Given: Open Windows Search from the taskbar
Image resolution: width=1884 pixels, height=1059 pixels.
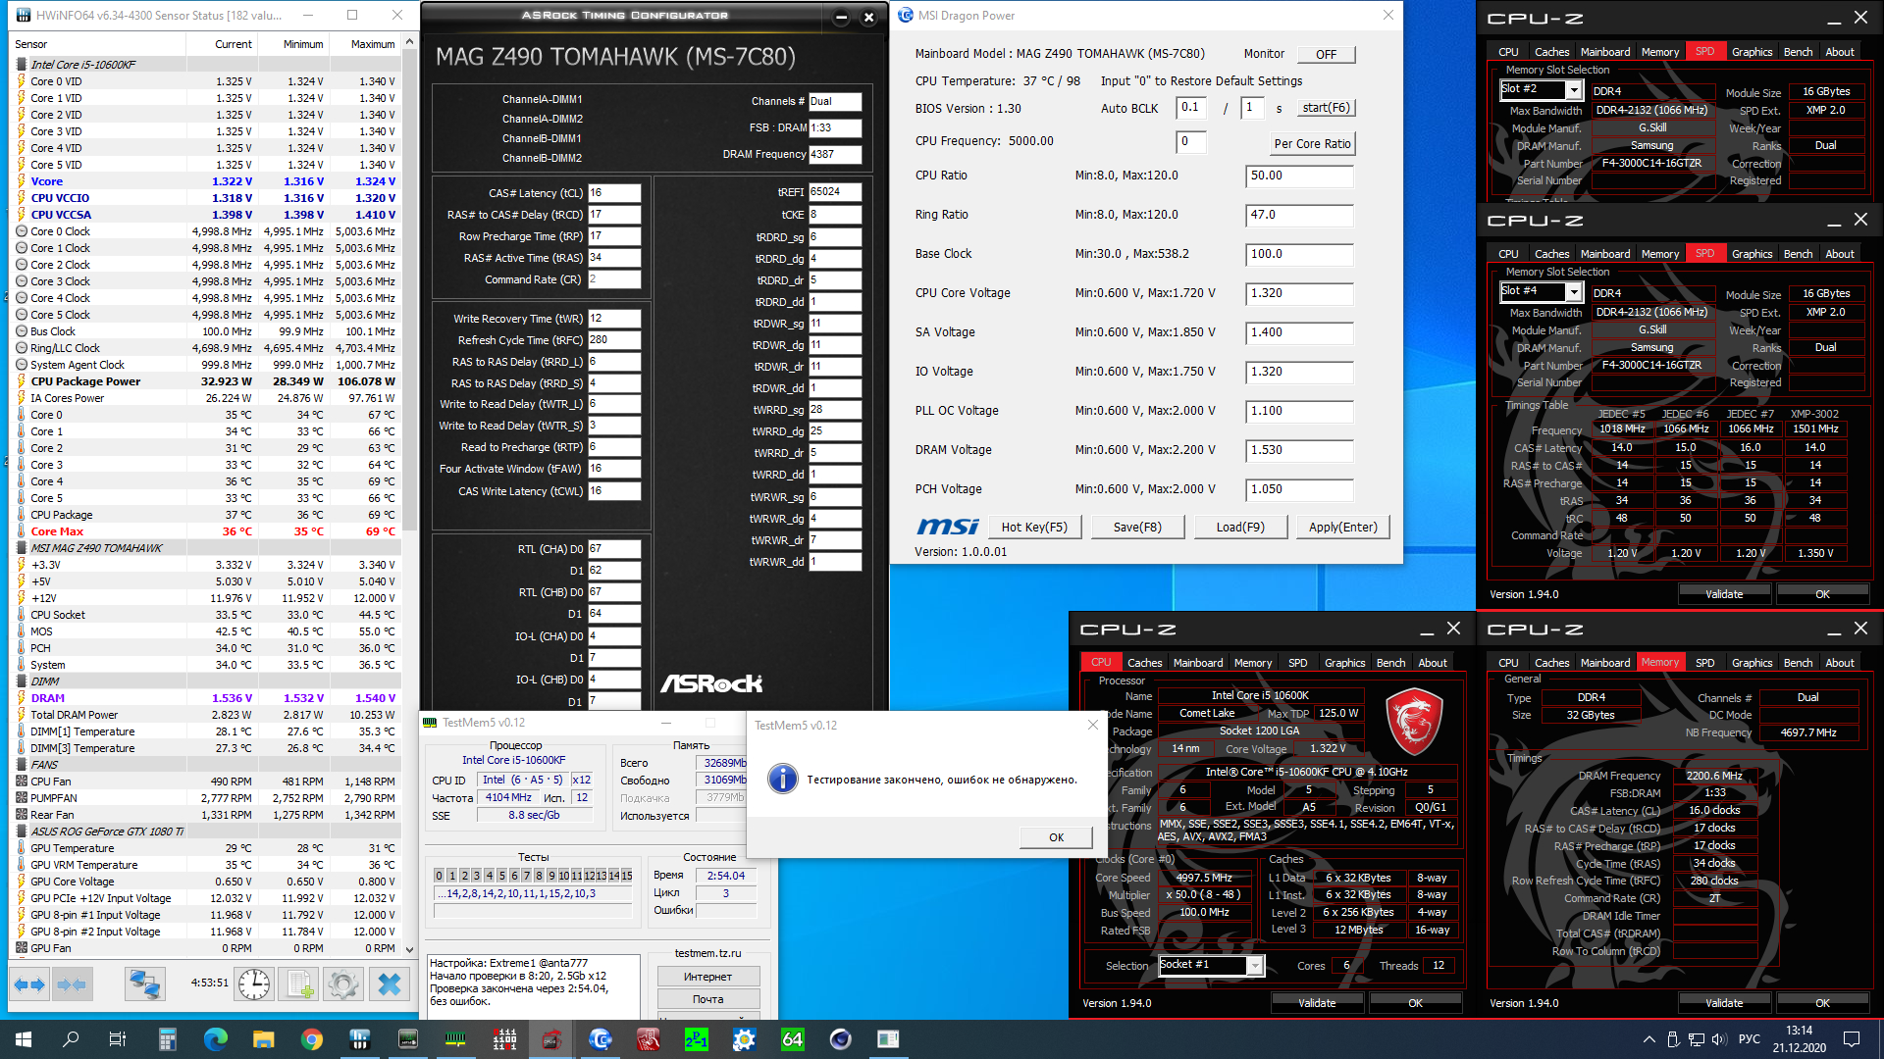Looking at the screenshot, I should click(71, 1039).
